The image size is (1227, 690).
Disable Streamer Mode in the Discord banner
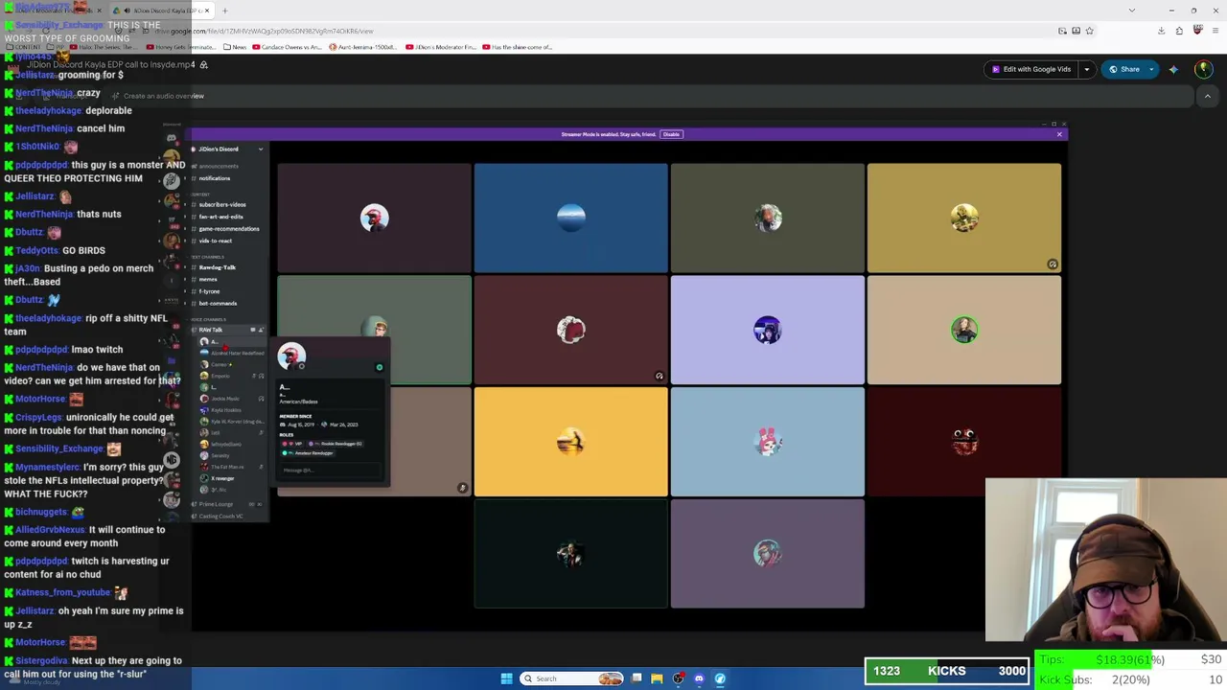click(x=671, y=134)
